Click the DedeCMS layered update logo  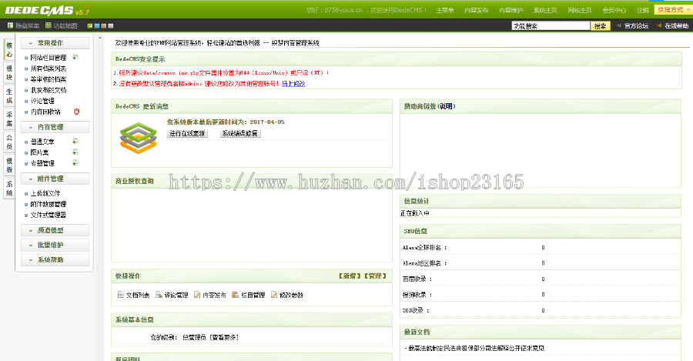coord(139,138)
